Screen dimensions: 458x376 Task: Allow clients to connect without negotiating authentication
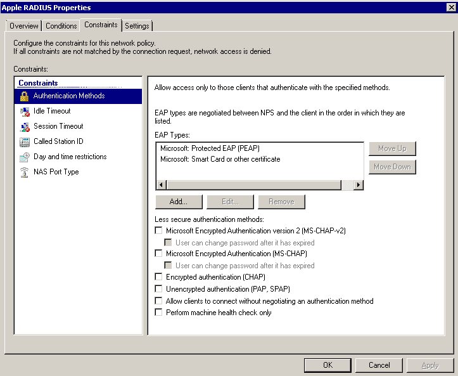[158, 301]
